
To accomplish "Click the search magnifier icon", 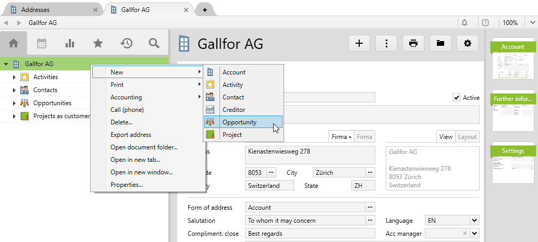I will [154, 43].
